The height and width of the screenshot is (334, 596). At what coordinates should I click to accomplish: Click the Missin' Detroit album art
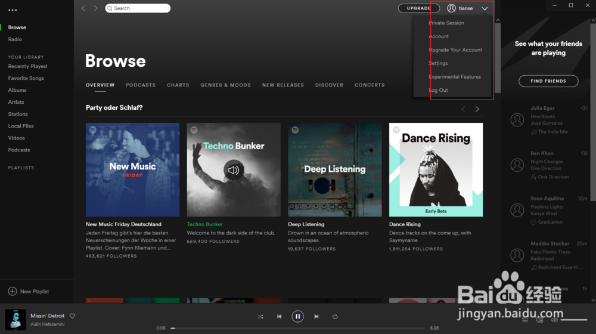(15, 320)
